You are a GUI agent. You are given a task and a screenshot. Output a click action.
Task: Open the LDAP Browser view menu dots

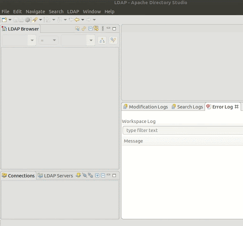coord(103,28)
